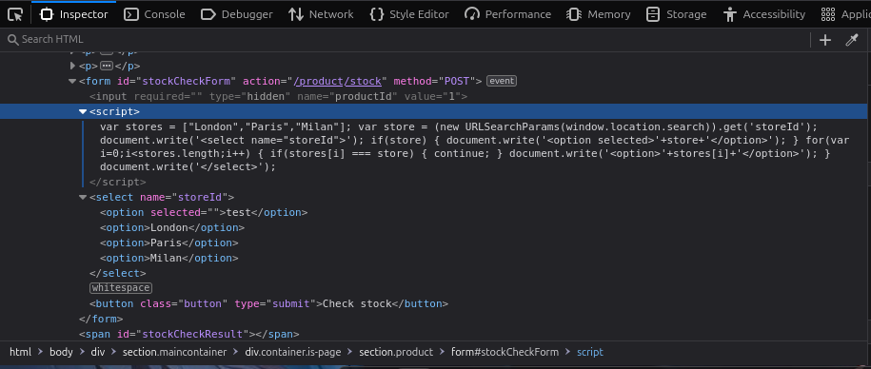Click the plus icon to create node

tap(825, 40)
